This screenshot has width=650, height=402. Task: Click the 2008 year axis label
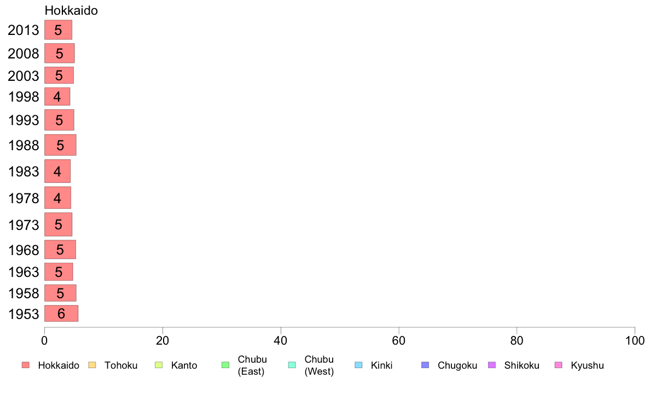pos(23,54)
